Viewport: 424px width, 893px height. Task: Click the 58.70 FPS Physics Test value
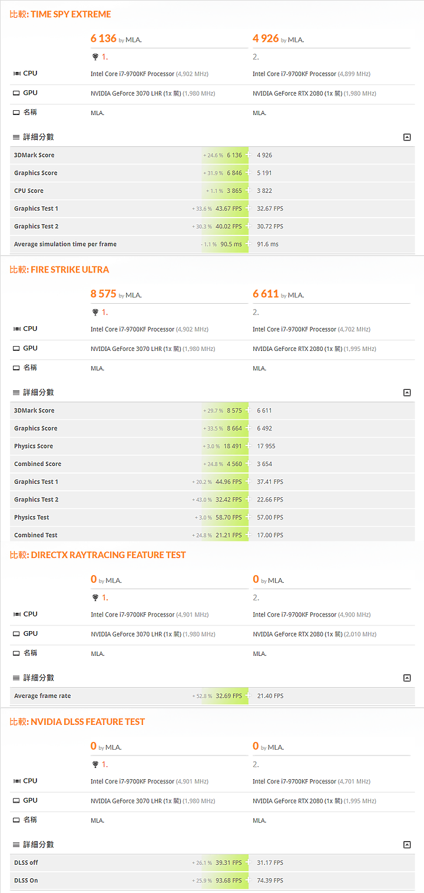(228, 517)
